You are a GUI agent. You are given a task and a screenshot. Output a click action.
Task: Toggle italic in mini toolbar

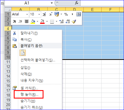click(20, 22)
